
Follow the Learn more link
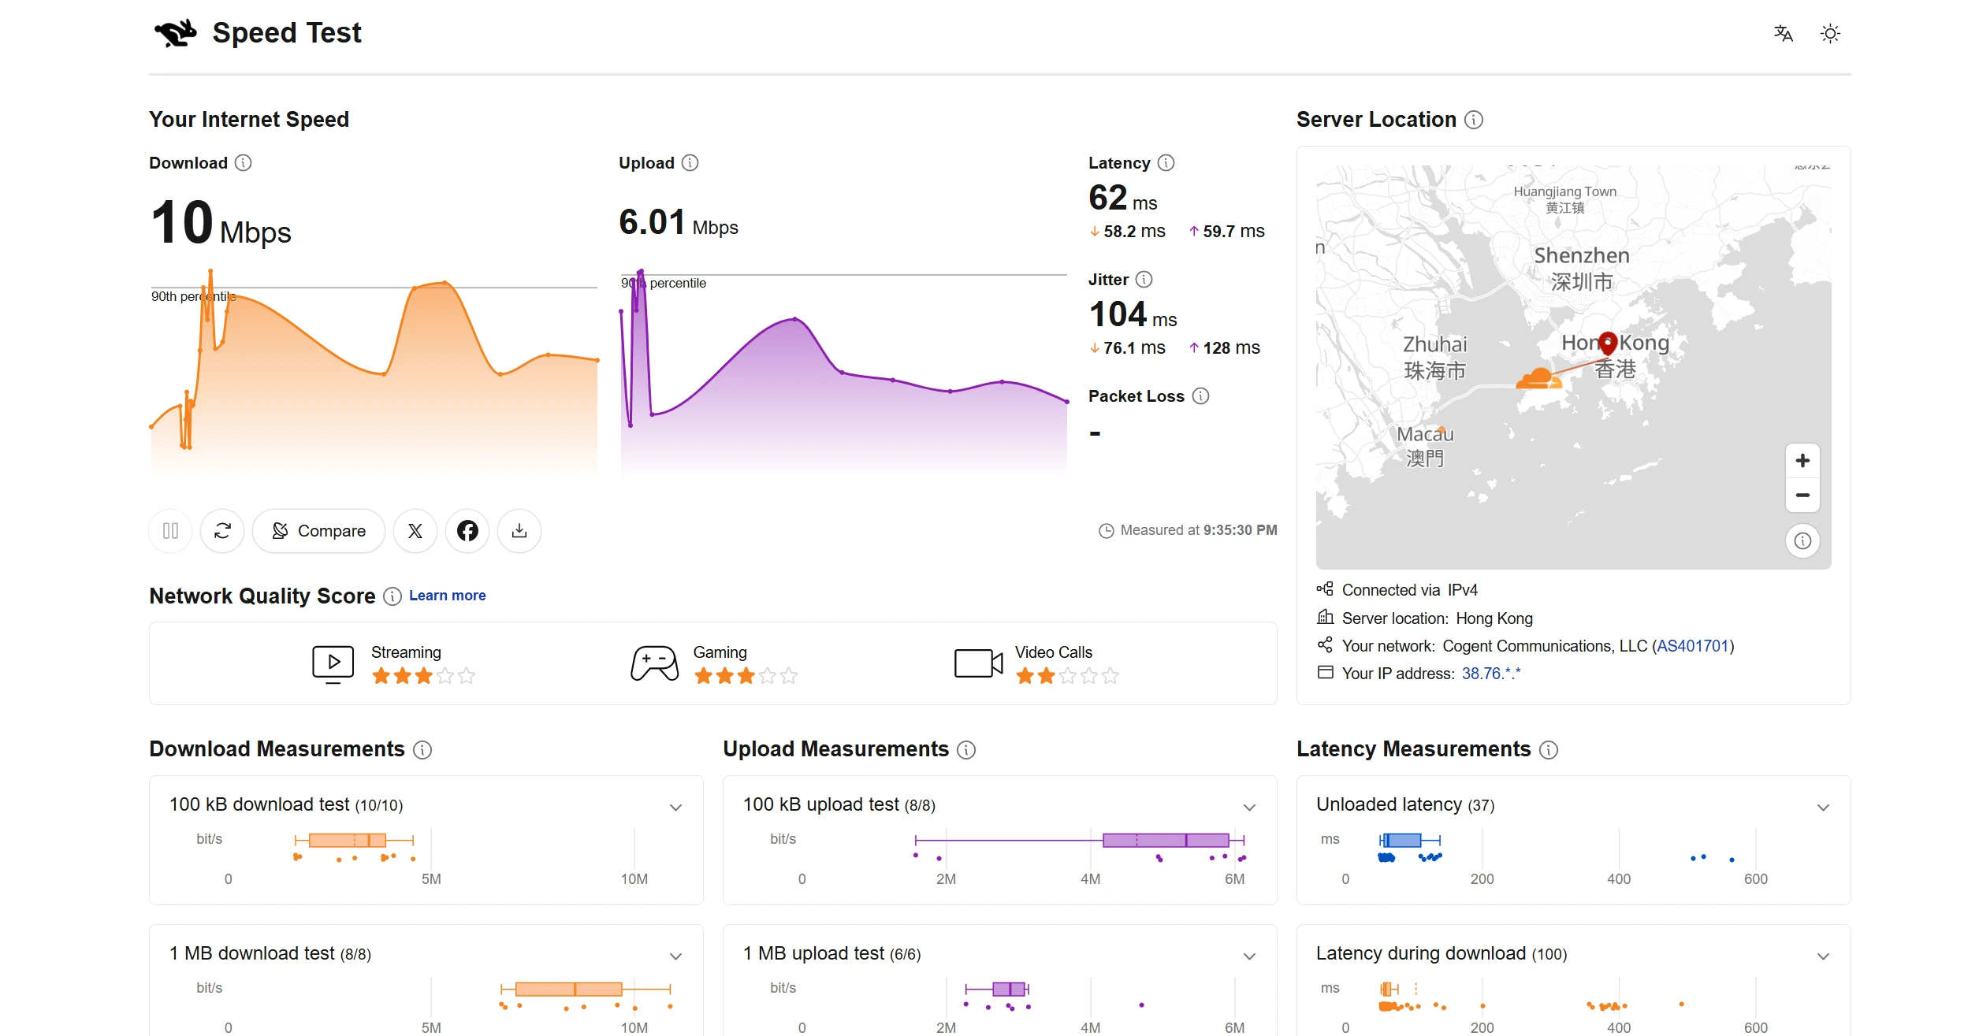[x=447, y=596]
